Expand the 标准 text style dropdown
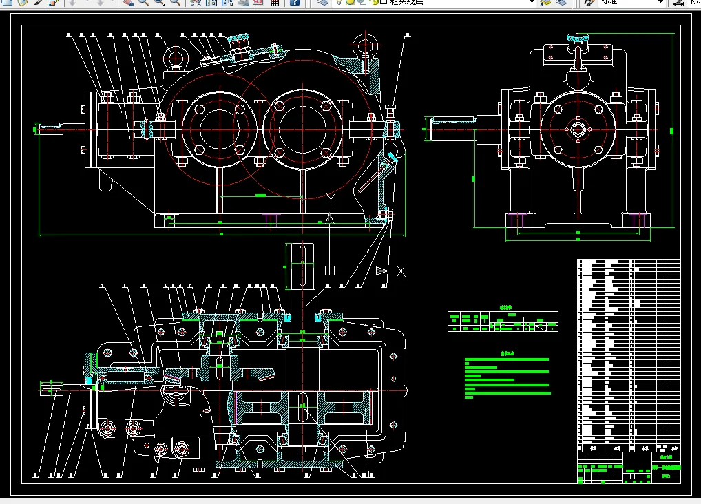This screenshot has width=701, height=504. tap(661, 2)
